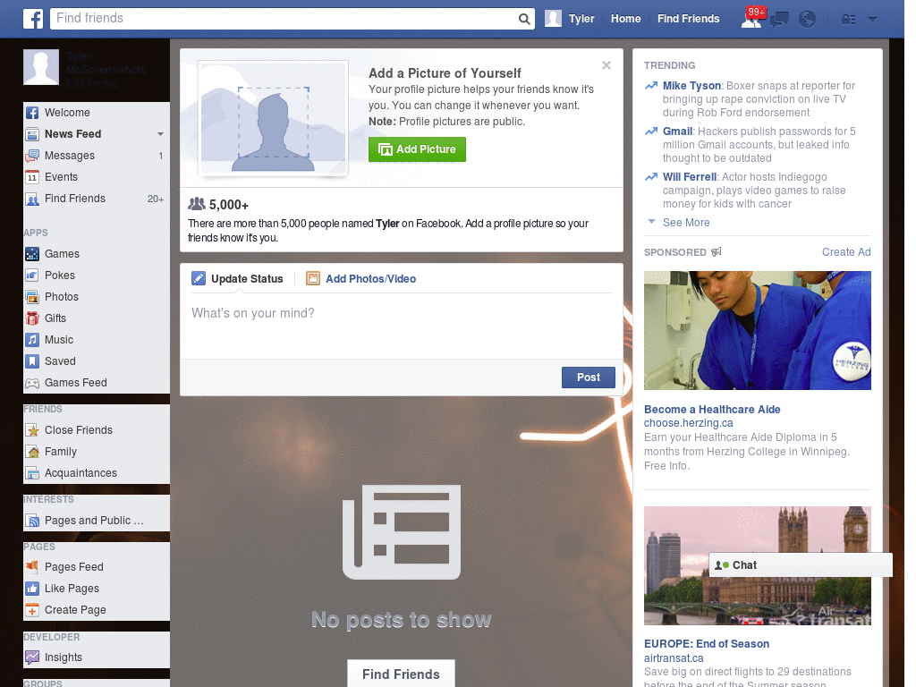Click the Photos app icon
Screen dimensions: 916x687
[32, 297]
